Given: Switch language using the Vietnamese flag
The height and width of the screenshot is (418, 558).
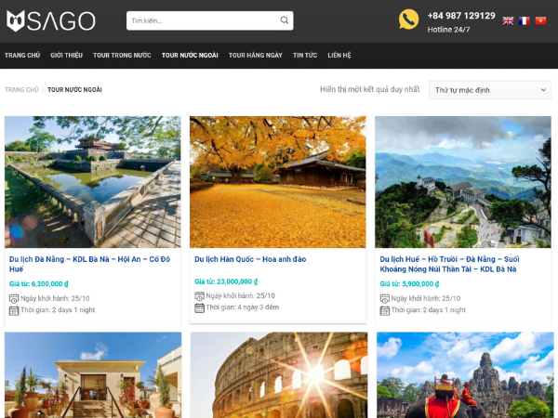Looking at the screenshot, I should (540, 20).
